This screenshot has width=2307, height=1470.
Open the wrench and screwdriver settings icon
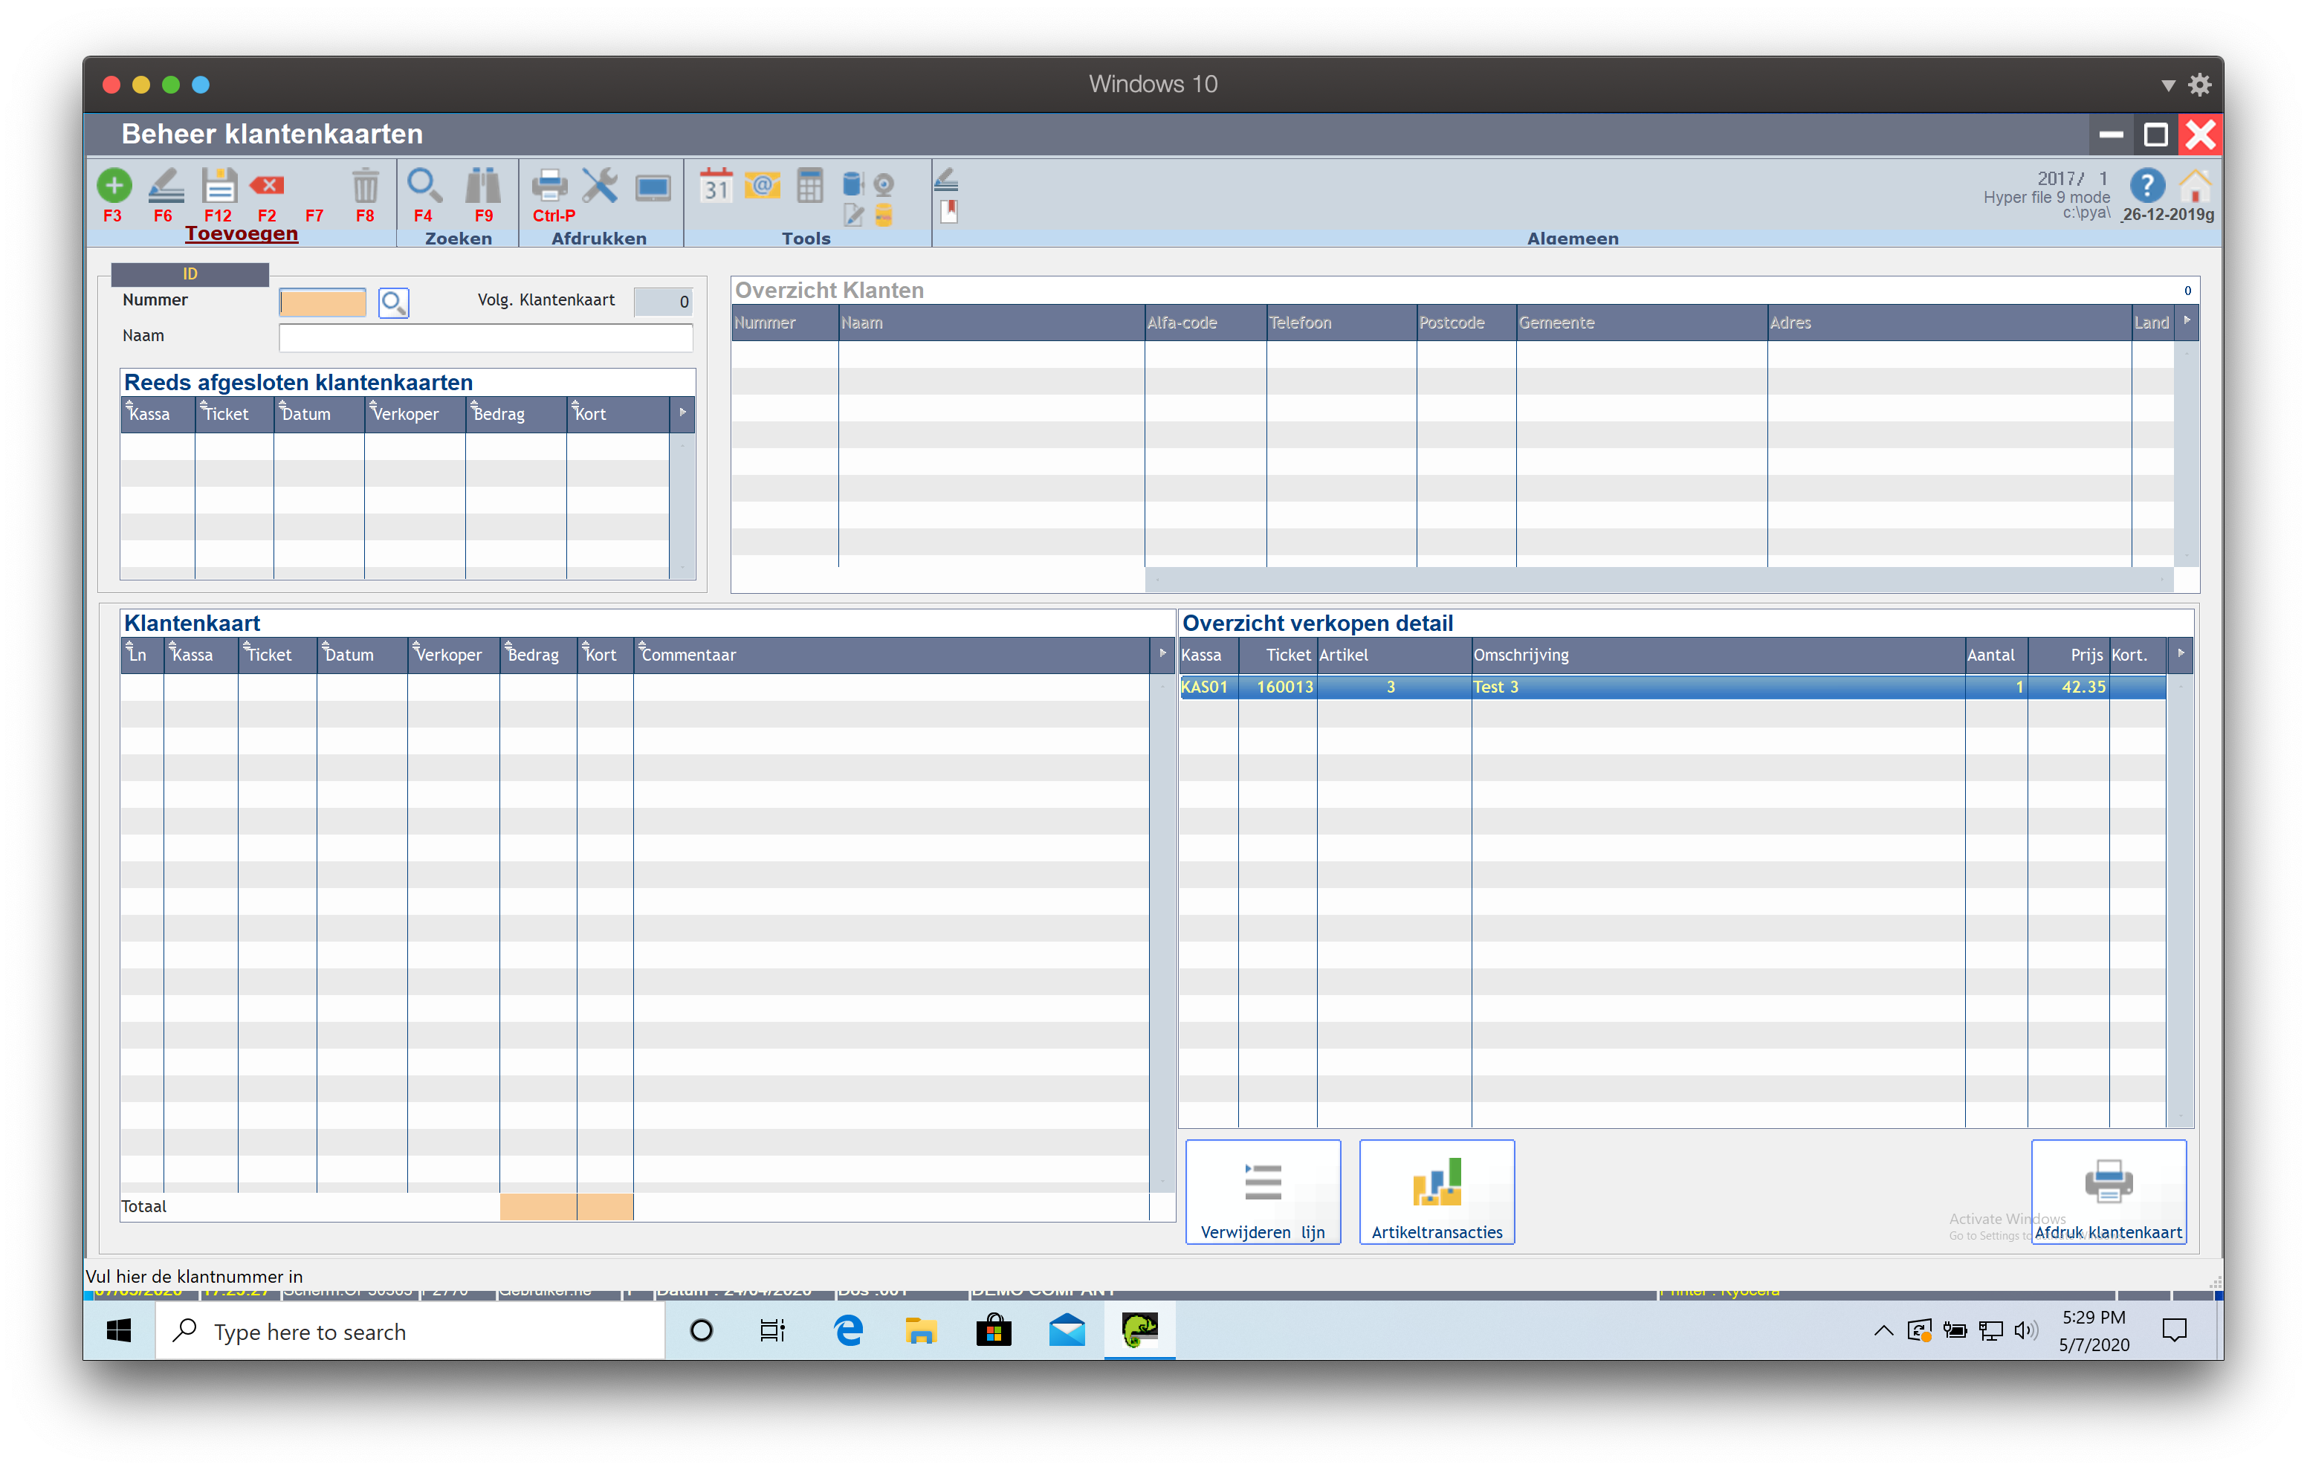tap(601, 186)
